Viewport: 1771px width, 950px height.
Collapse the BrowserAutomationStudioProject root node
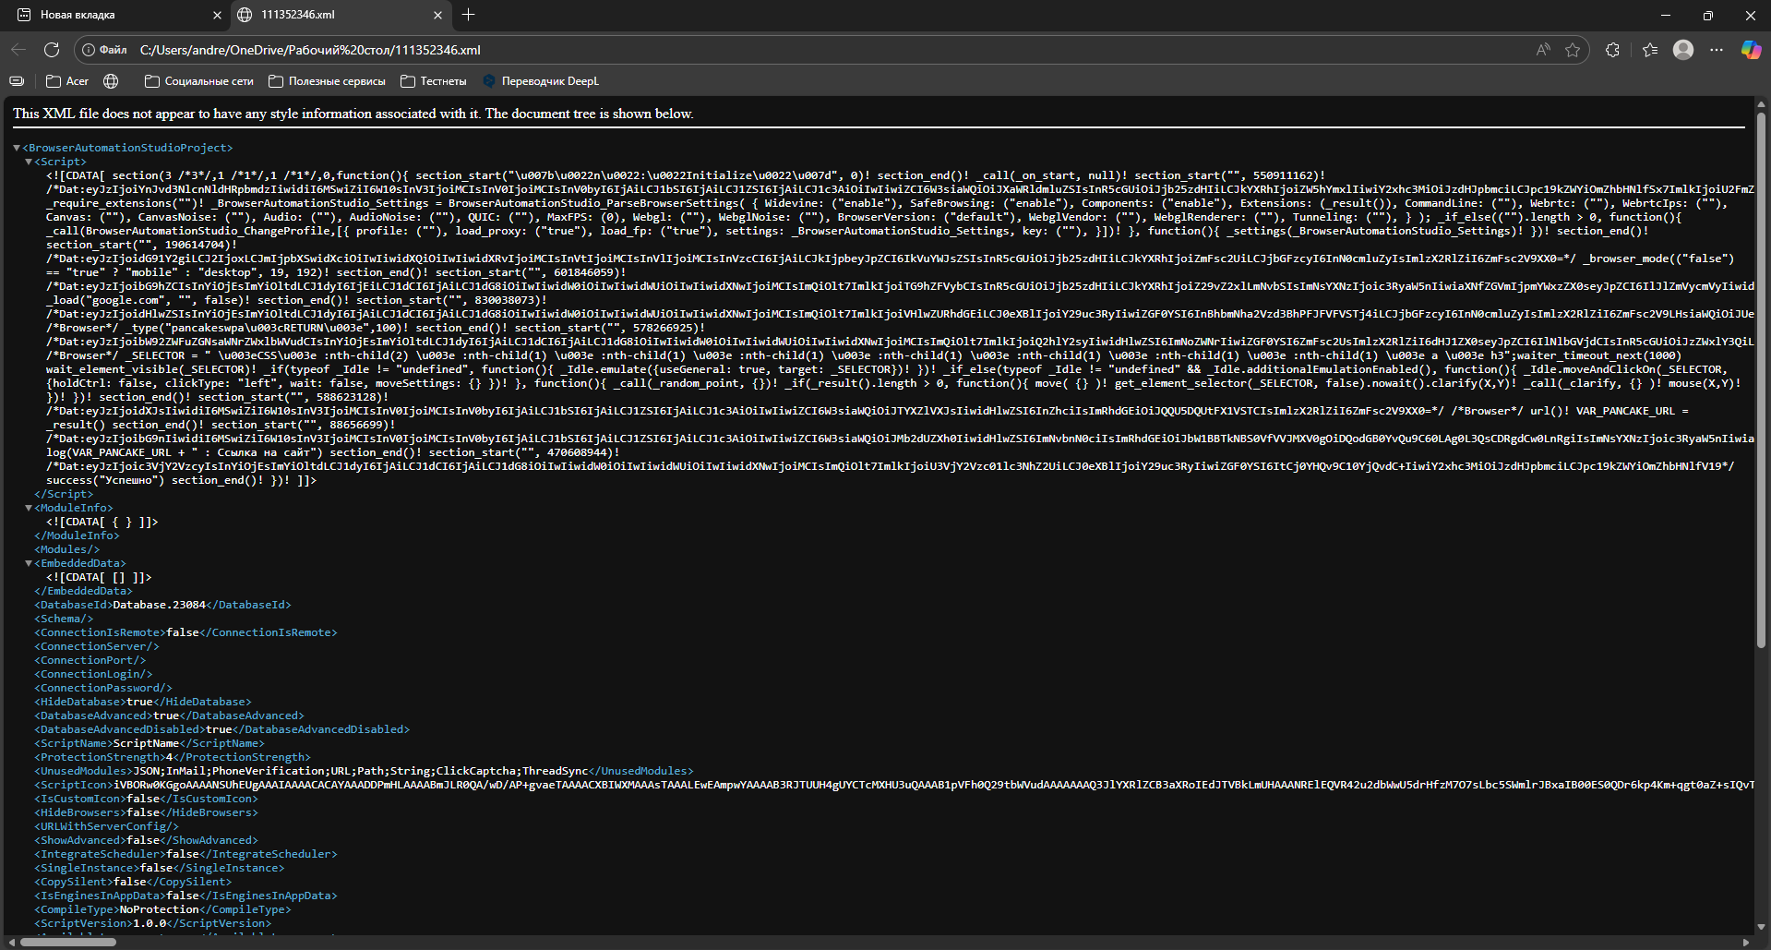coord(17,148)
